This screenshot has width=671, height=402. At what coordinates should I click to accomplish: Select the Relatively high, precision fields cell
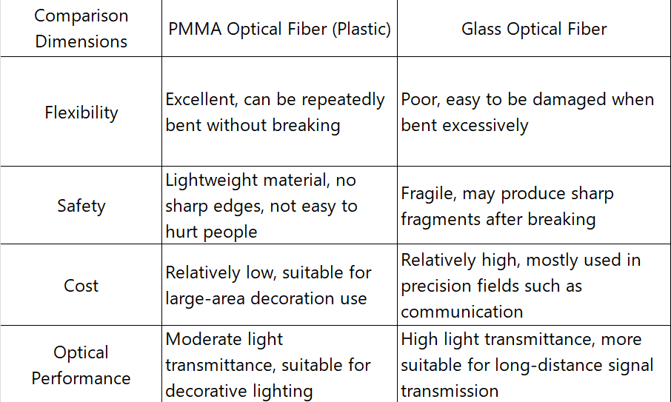(x=534, y=285)
